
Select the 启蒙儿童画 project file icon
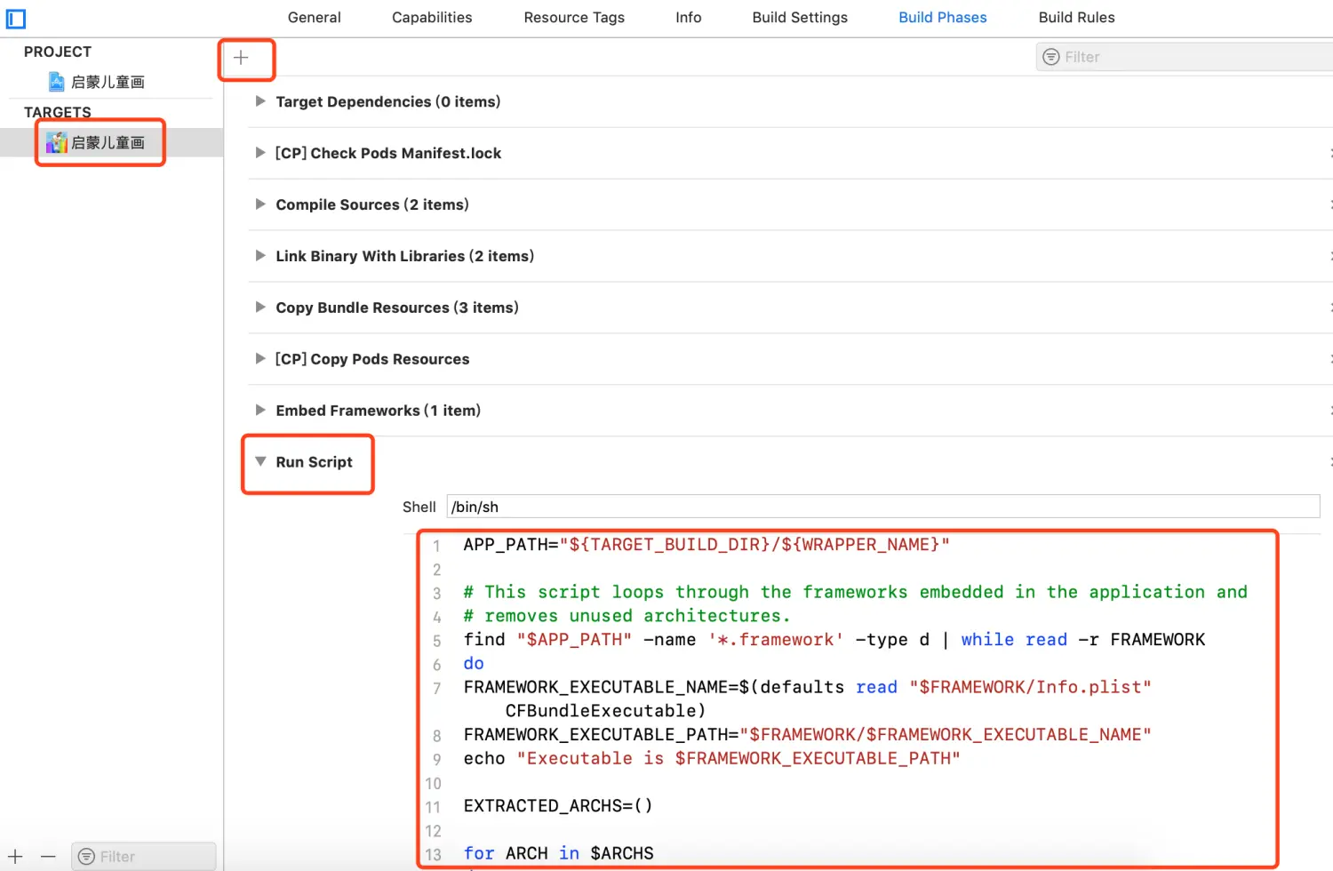click(x=57, y=82)
